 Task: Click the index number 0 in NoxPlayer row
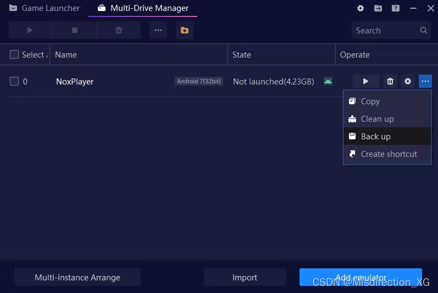pos(25,82)
